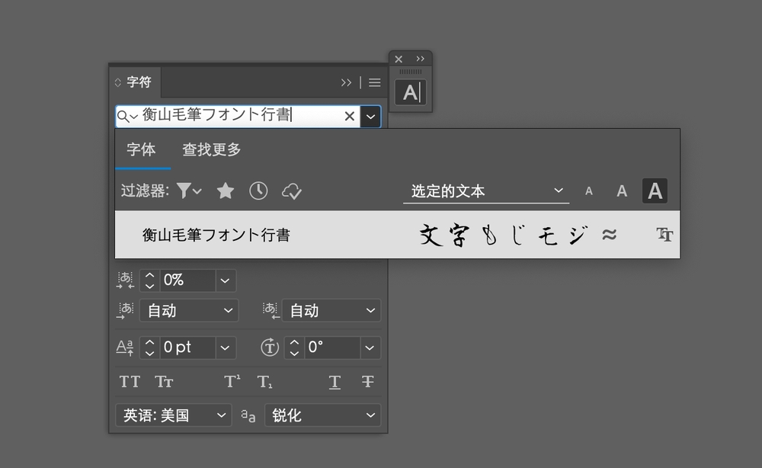This screenshot has width=762, height=468.
Task: Toggle Strikethrough text style
Action: click(367, 382)
